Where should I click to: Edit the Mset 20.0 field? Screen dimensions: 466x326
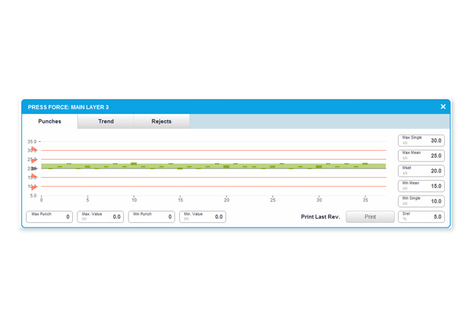pos(421,171)
